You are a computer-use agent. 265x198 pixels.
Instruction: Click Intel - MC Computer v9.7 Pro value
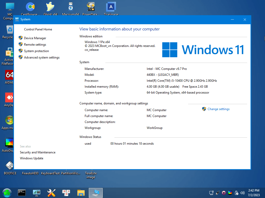pyautogui.click(x=167, y=69)
